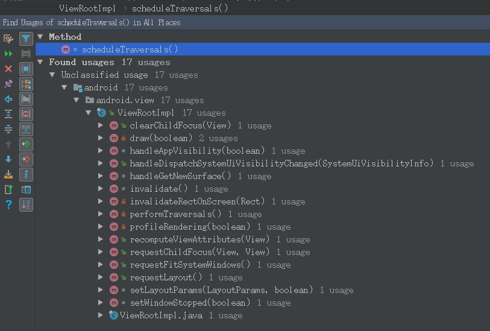Toggle show read access green arrow
The image size is (490, 331).
coord(26,144)
